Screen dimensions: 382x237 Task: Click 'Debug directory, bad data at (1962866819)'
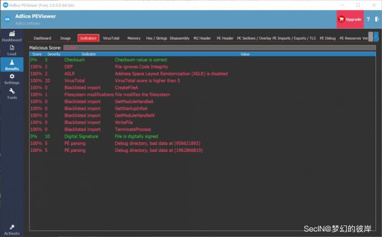pos(159,150)
